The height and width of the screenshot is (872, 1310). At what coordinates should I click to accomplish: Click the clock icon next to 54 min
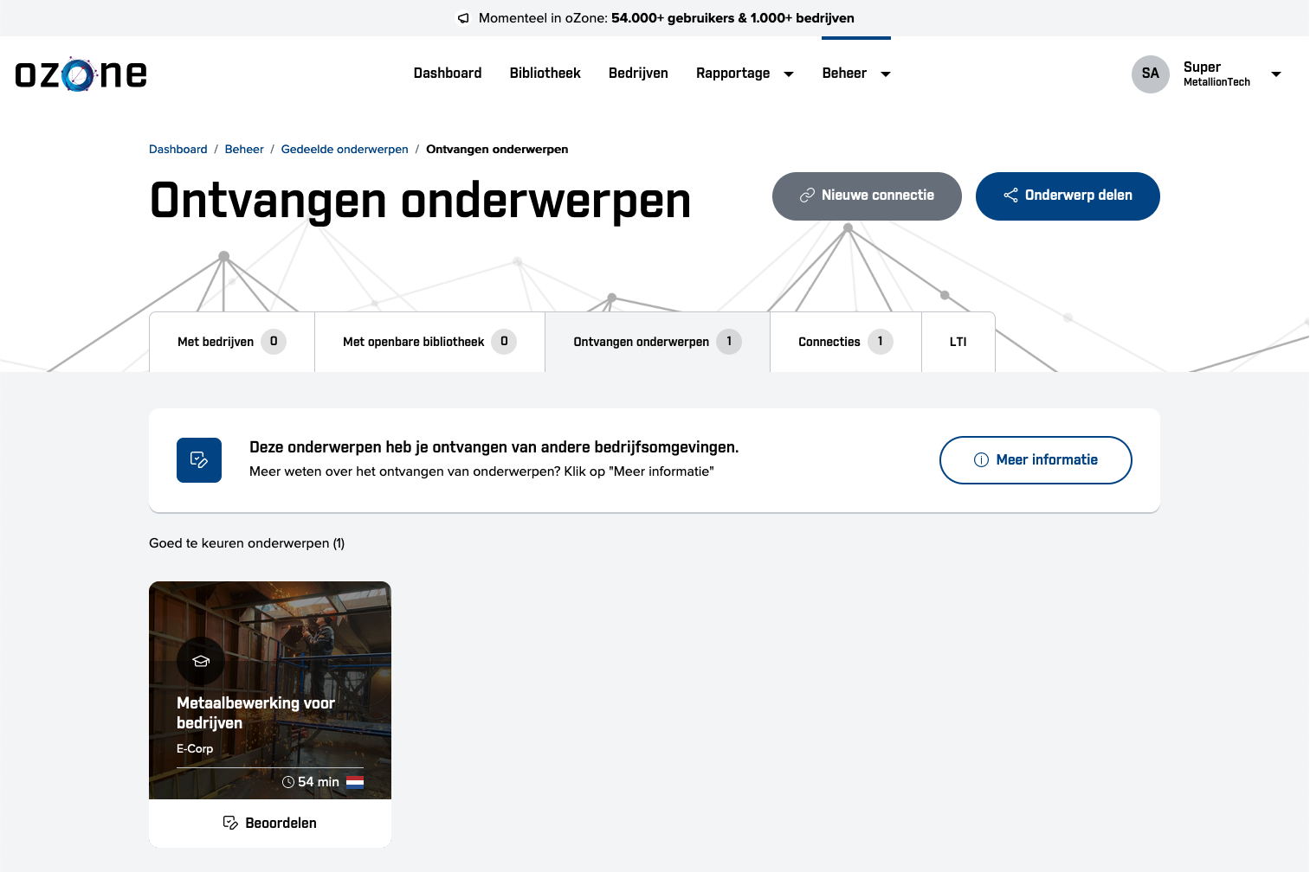pyautogui.click(x=287, y=781)
